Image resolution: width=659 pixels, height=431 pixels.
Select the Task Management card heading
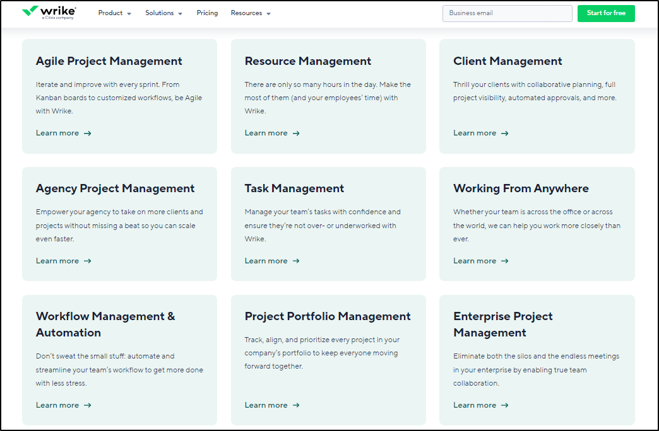point(294,188)
